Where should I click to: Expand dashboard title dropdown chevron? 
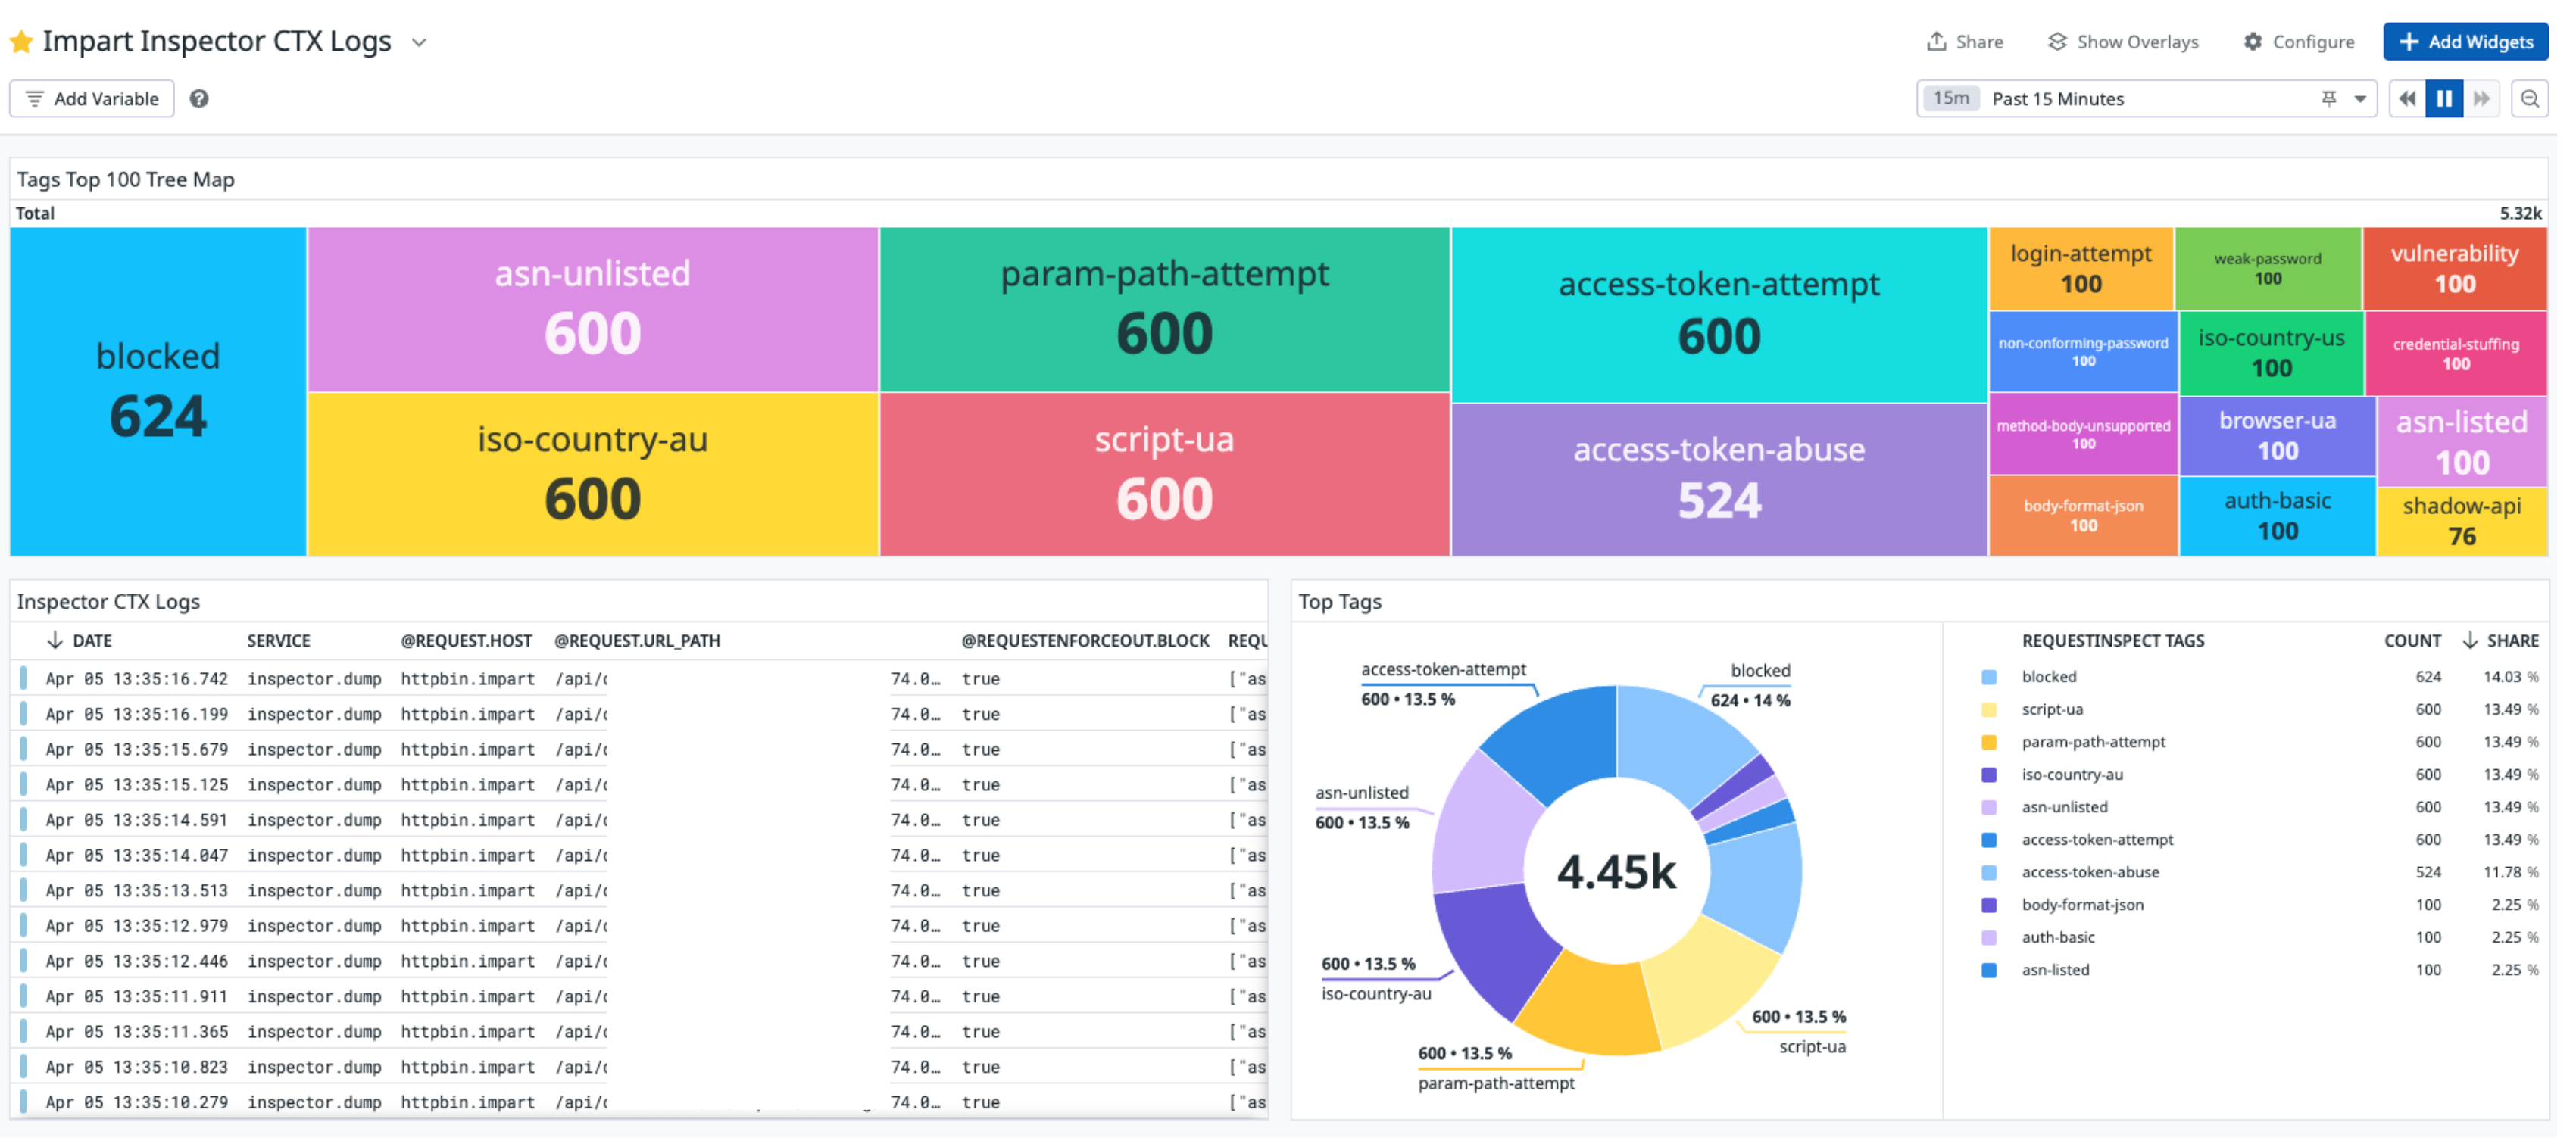click(x=420, y=43)
